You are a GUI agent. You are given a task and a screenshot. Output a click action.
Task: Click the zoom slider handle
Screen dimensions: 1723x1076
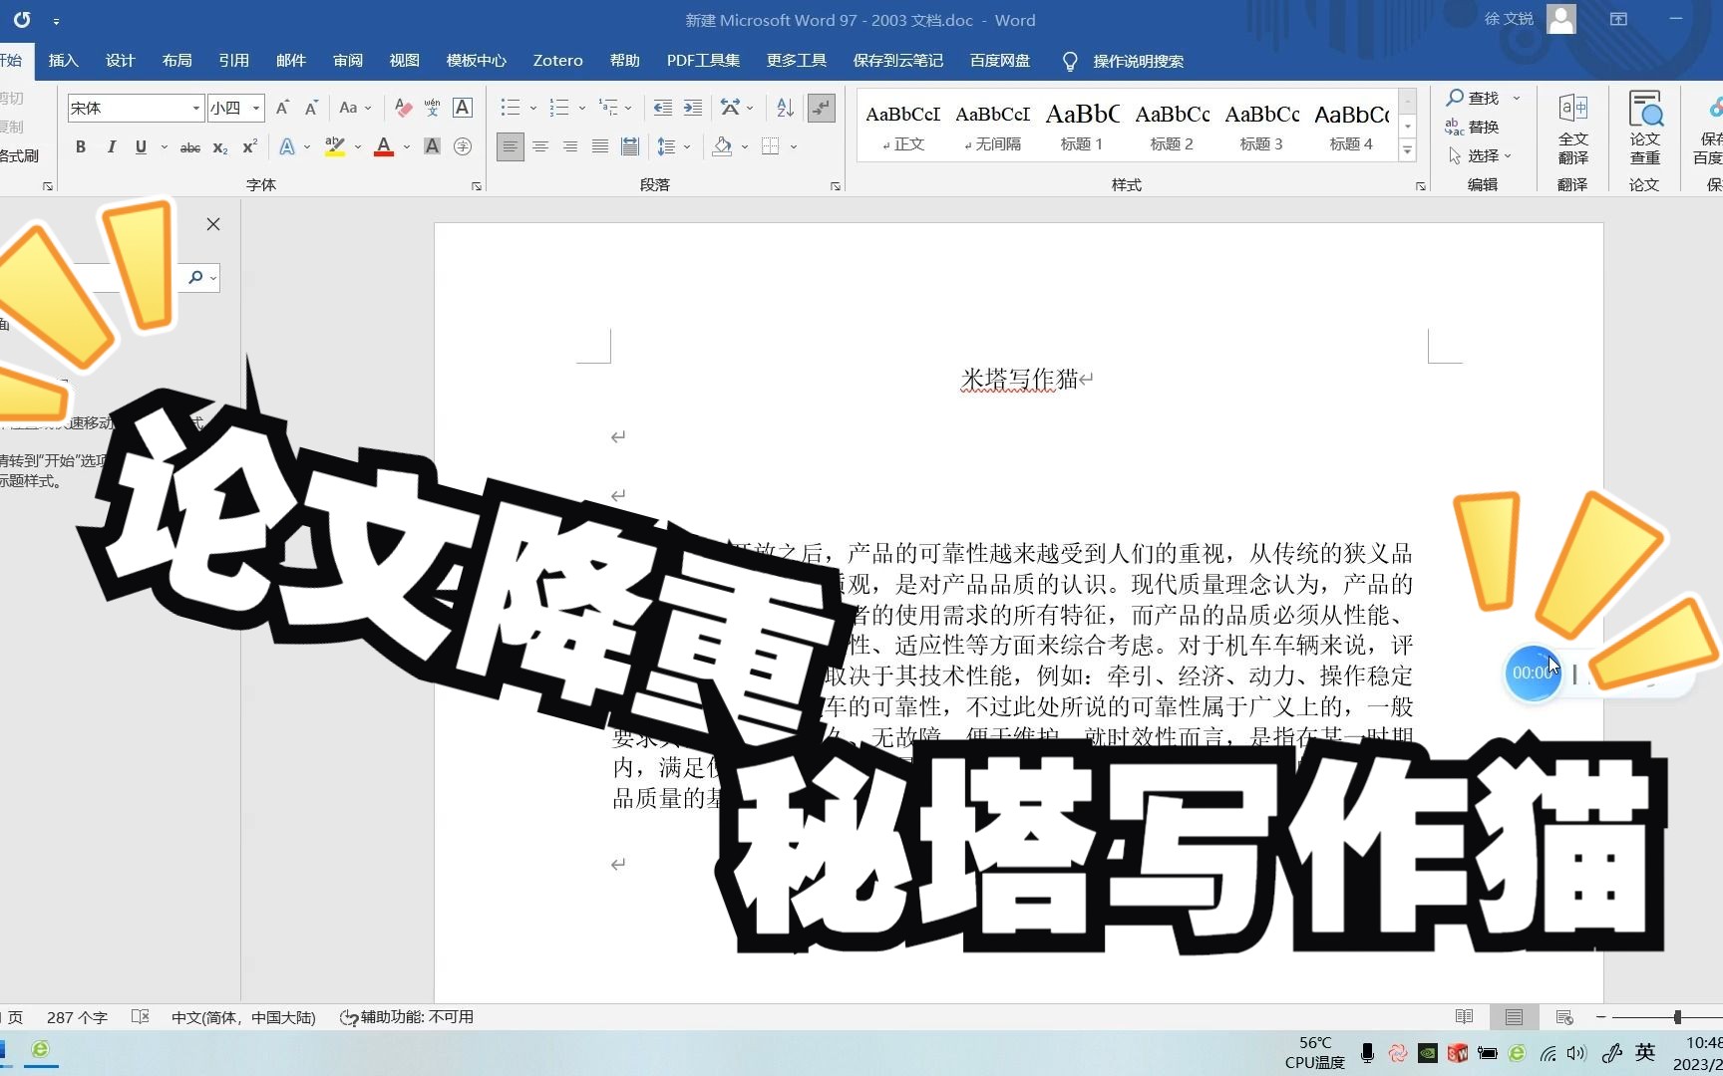(x=1677, y=1017)
